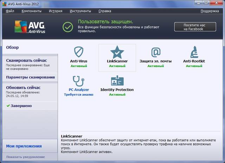The height and width of the screenshot is (163, 225).
Task: Select the Обзор sidebar section
Action: point(12,47)
